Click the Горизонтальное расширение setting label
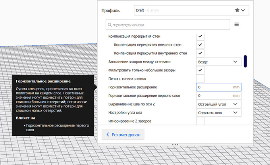270x165 pixels. coord(133,87)
